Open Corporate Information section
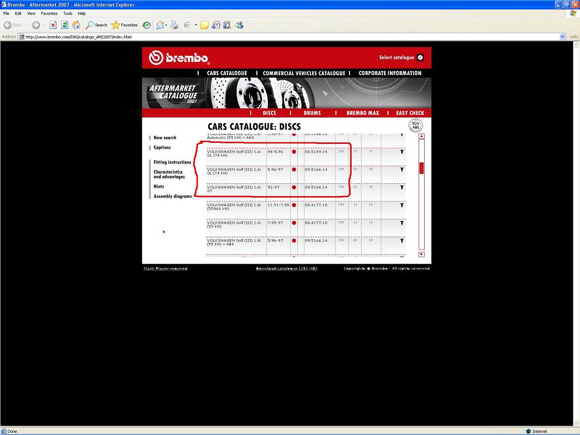Screen dimensions: 580x435 click(x=390, y=73)
